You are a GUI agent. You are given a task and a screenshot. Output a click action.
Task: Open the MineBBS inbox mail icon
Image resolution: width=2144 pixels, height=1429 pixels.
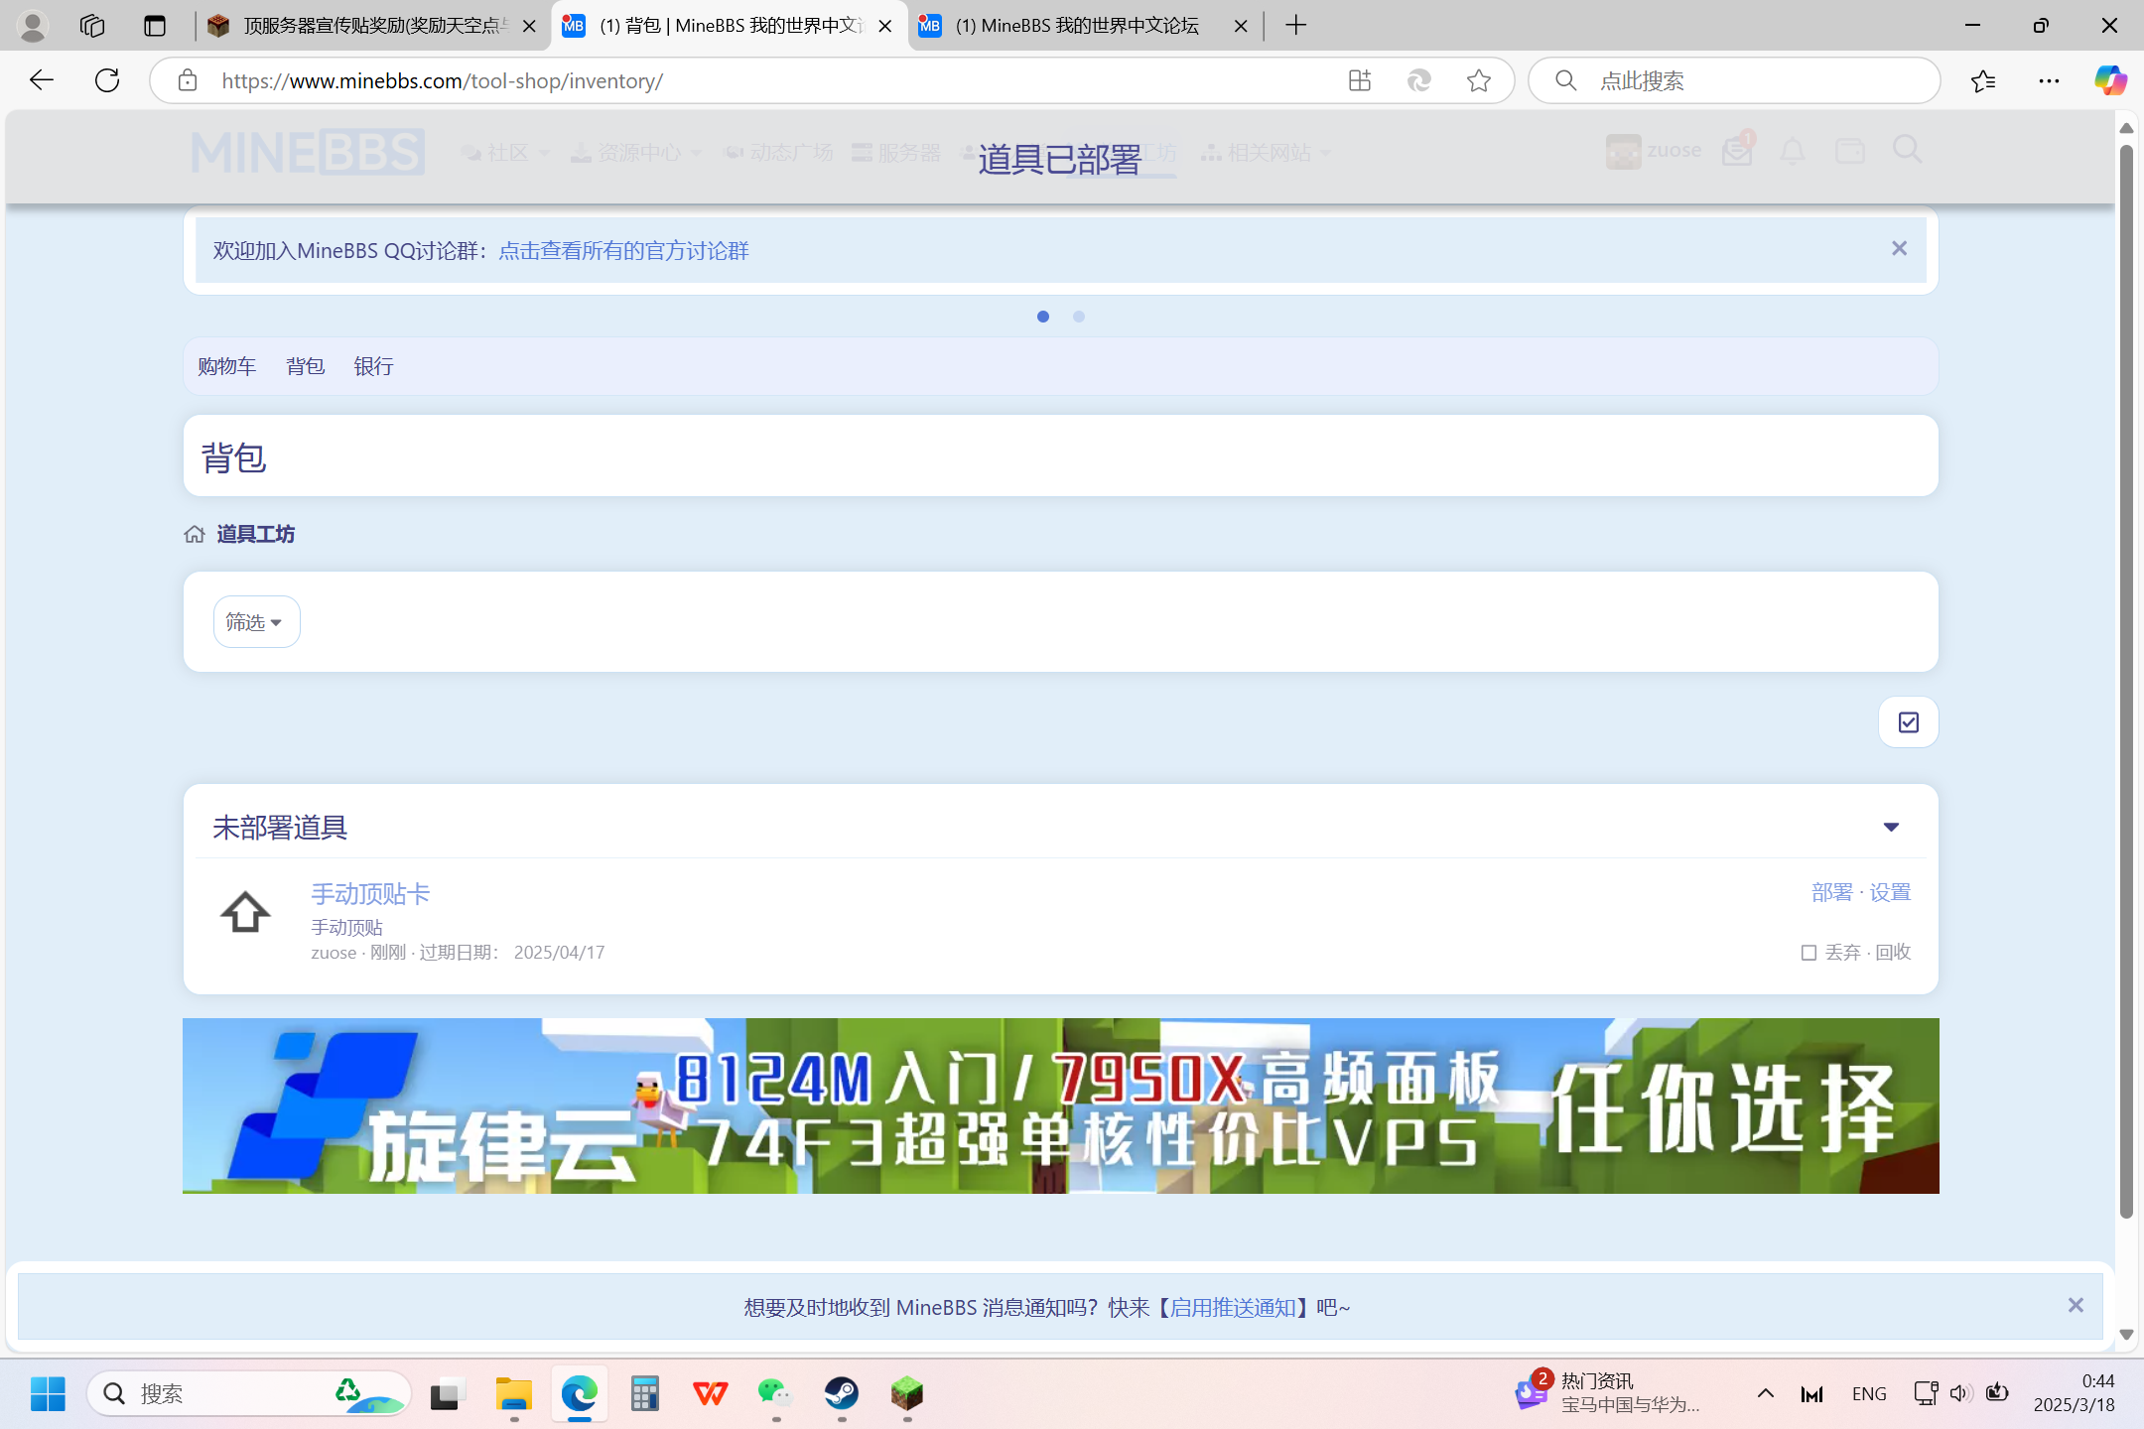[1738, 151]
